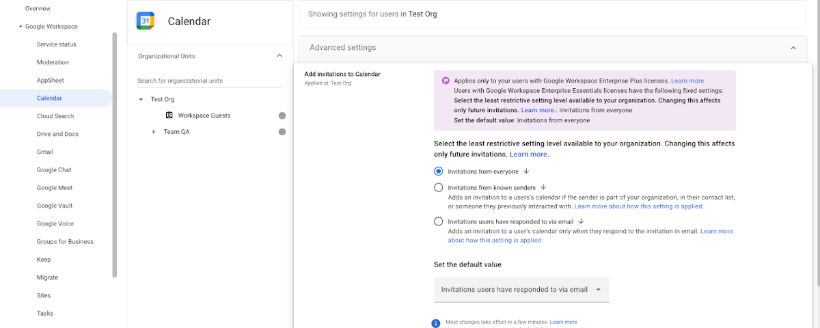Expand the Team QA tree node
The height and width of the screenshot is (328, 820).
(154, 132)
